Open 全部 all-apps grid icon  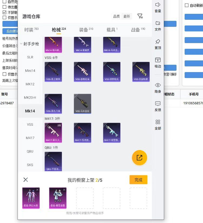[158, 122]
